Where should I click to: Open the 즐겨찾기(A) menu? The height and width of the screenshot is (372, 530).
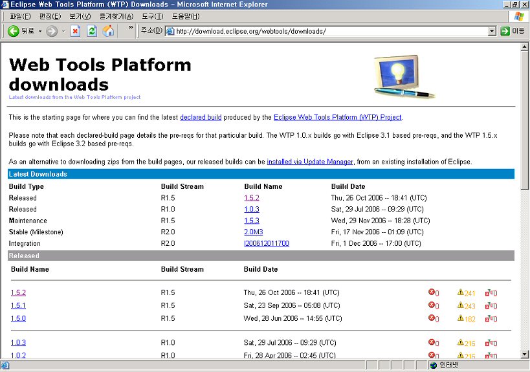coord(116,16)
